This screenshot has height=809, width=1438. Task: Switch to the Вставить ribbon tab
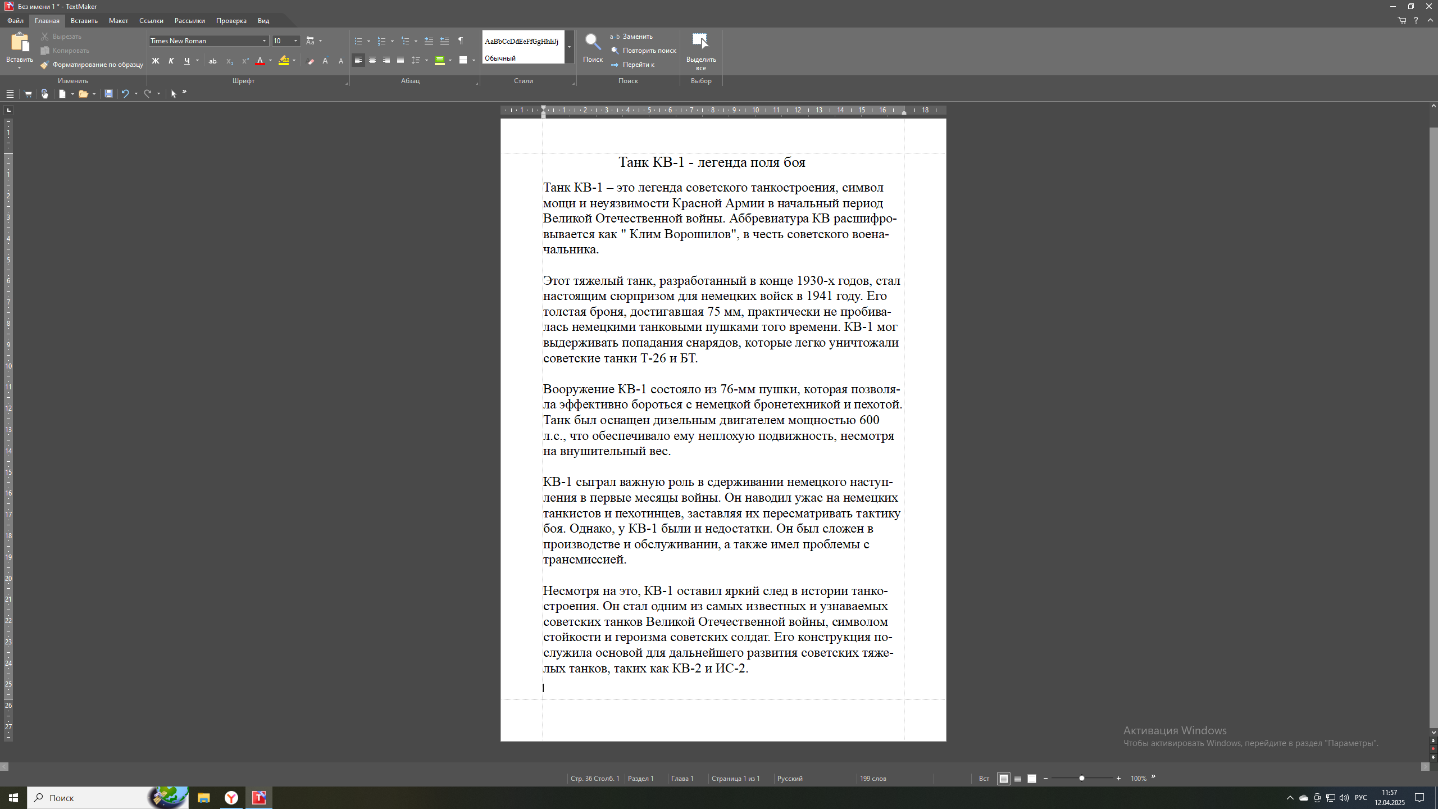click(84, 21)
